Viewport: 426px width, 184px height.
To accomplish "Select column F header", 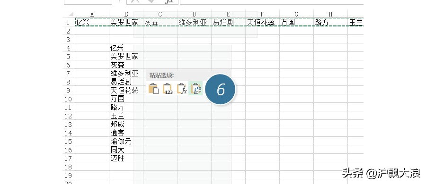I will 262,14.
